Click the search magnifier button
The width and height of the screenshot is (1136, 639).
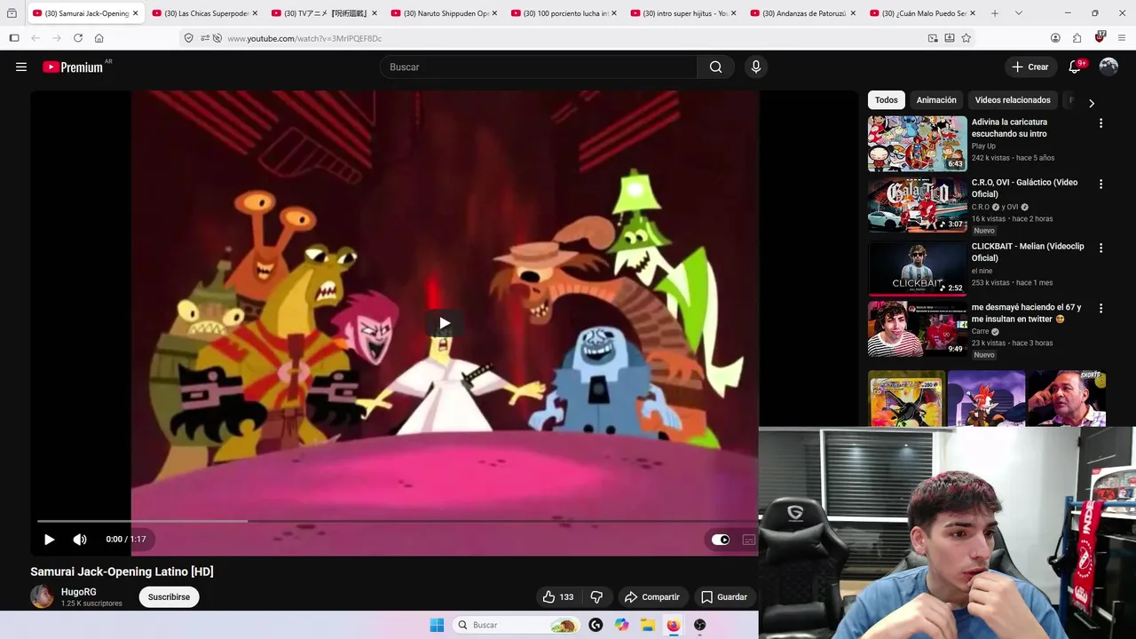point(715,67)
